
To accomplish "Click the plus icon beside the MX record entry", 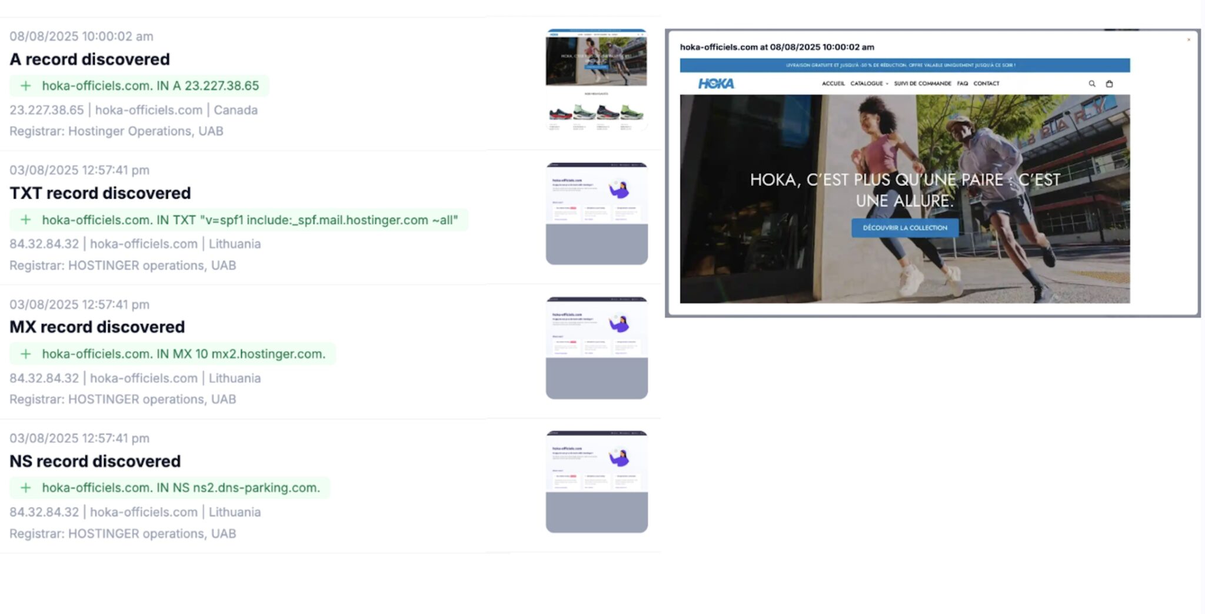I will pyautogui.click(x=26, y=354).
